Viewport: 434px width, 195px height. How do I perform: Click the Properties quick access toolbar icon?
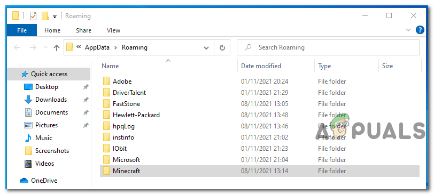coord(33,16)
